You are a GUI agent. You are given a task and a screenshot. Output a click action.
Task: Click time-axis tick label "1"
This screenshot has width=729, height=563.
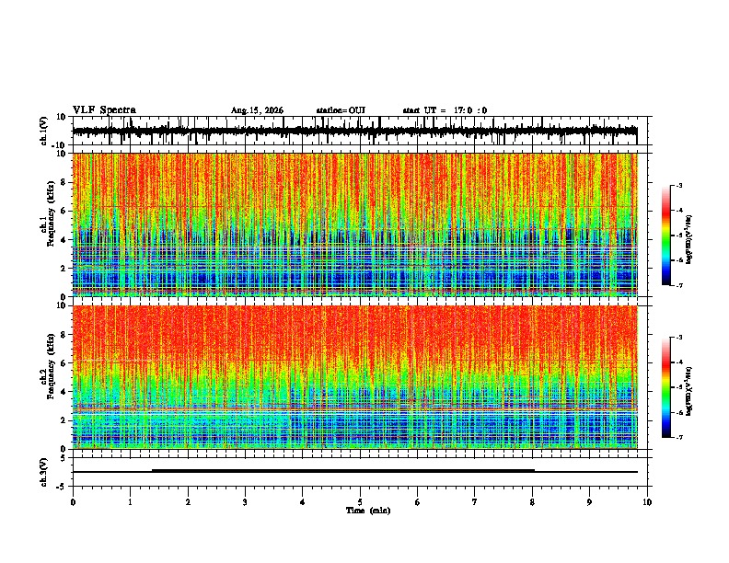130,502
